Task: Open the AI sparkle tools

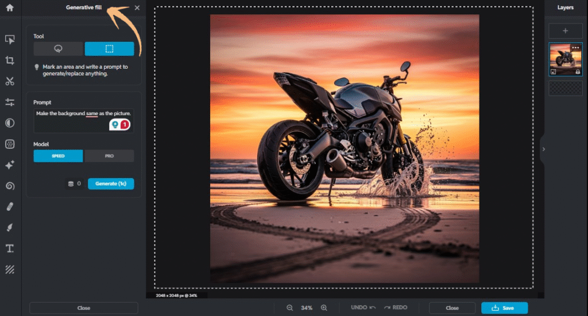Action: pos(10,165)
